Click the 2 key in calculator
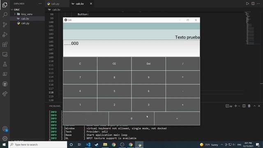 114,105
